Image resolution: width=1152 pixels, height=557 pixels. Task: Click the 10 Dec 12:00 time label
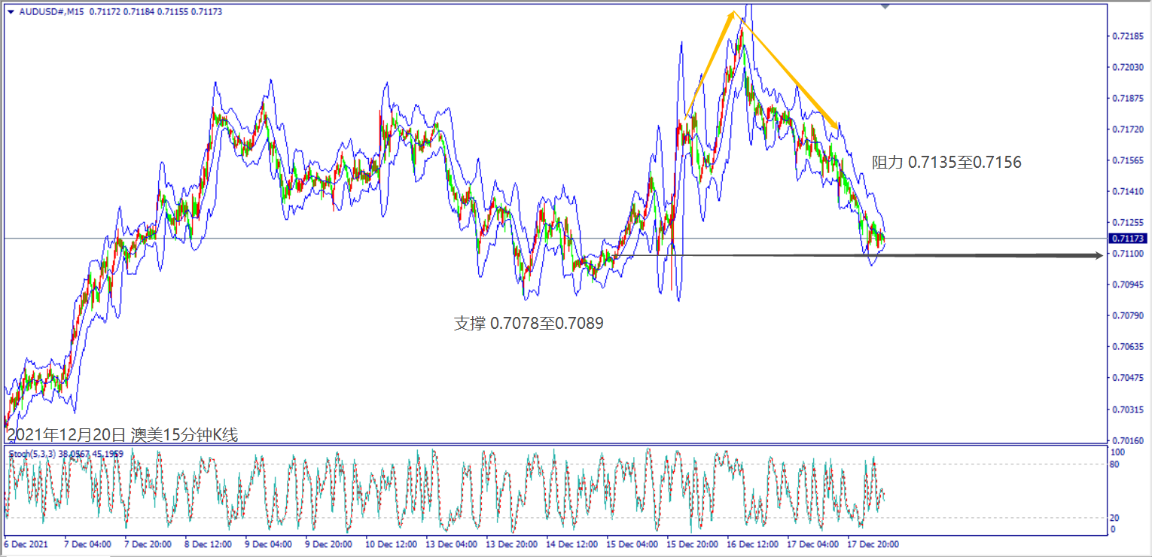point(390,544)
